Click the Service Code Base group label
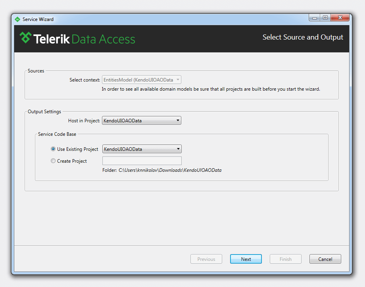Image resolution: width=365 pixels, height=287 pixels. [x=57, y=134]
